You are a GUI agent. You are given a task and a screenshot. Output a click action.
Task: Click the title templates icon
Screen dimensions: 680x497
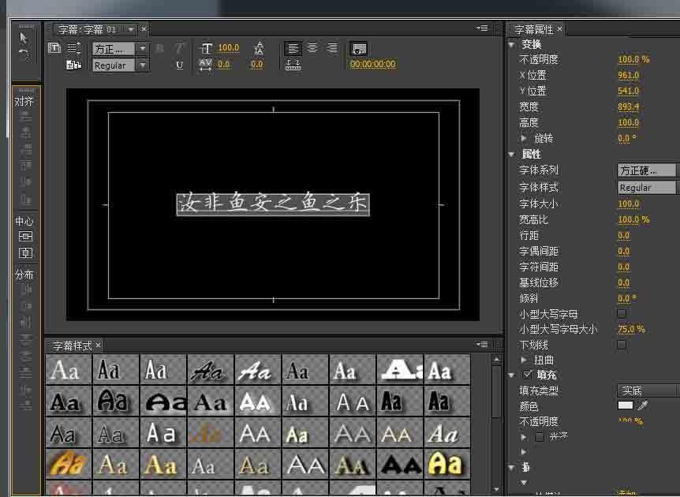pos(72,65)
